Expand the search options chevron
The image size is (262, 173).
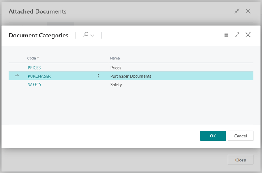92,36
